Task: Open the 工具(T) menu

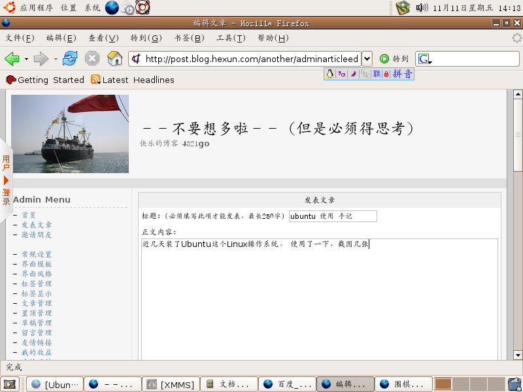Action: tap(231, 38)
